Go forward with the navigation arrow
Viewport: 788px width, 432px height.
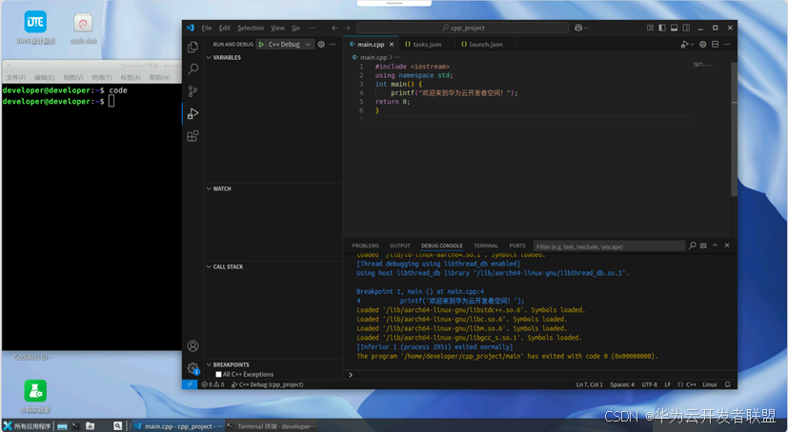pos(347,28)
